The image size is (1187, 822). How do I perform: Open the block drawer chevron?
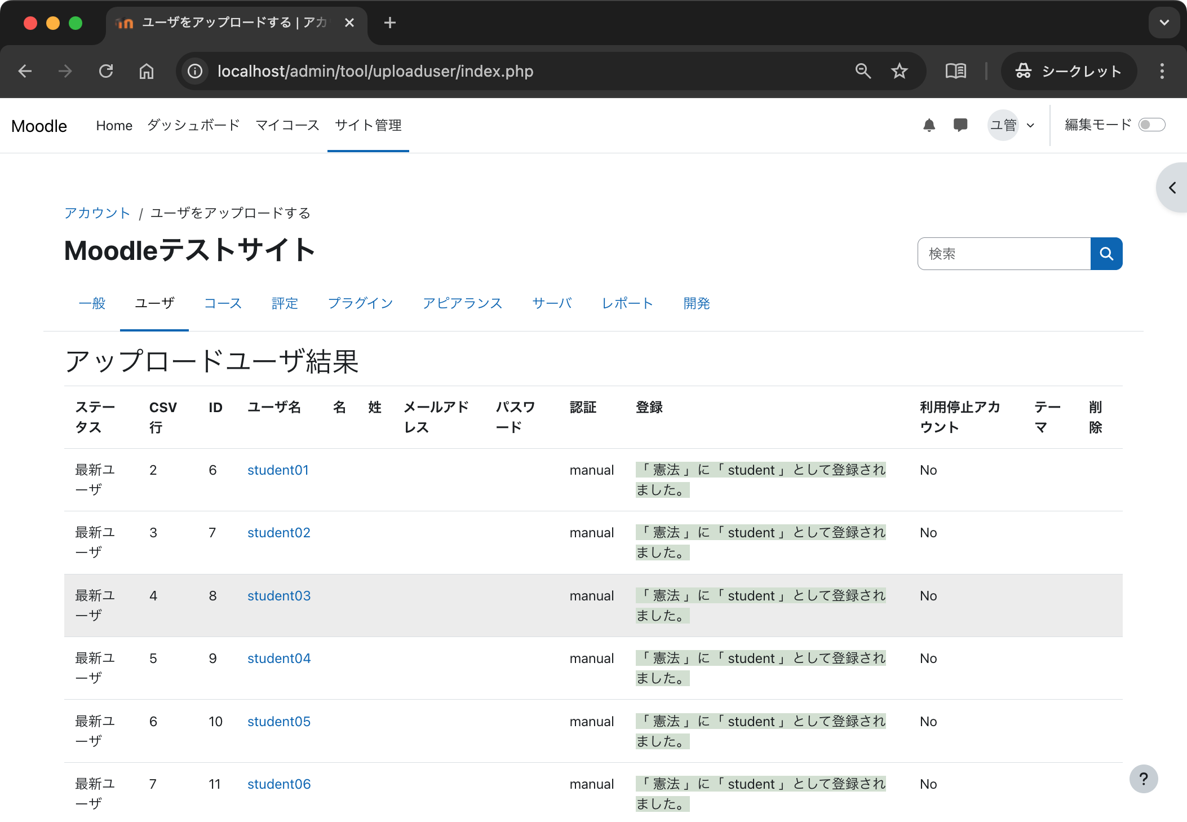click(1172, 188)
